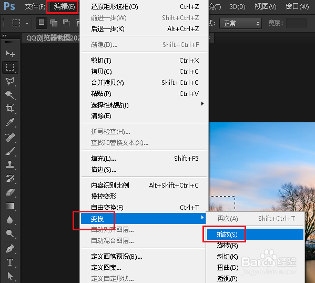Choose 填充(L)... menu item
This screenshot has width=315, height=283.
[144, 159]
